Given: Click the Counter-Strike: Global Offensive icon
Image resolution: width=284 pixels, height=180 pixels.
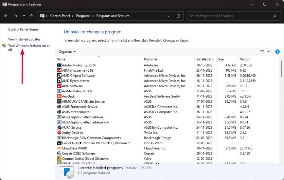Looking at the screenshot, I should tap(59, 158).
